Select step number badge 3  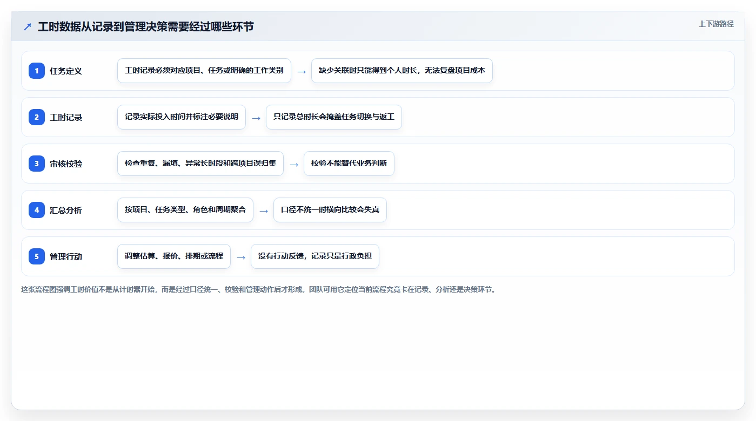(x=37, y=164)
